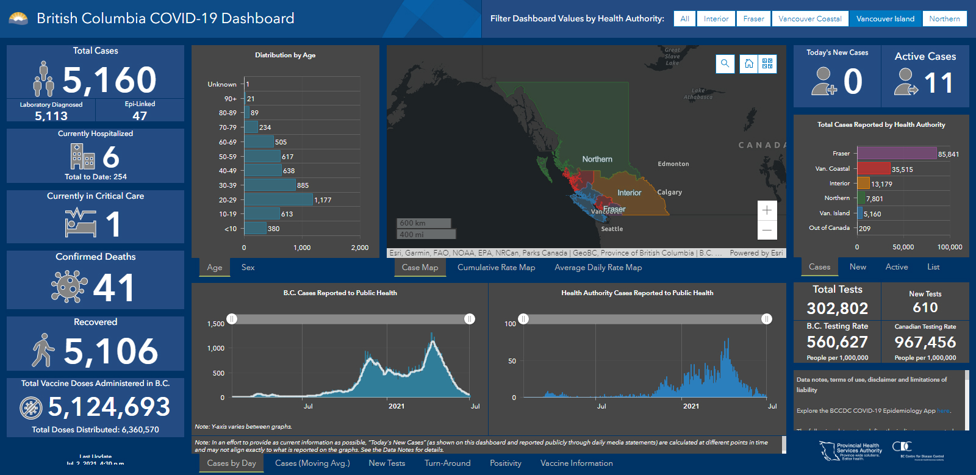Zoom in on the map
This screenshot has width=976, height=475.
[767, 210]
